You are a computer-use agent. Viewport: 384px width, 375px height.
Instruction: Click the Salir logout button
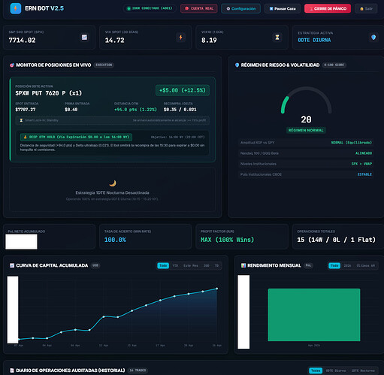pos(366,8)
